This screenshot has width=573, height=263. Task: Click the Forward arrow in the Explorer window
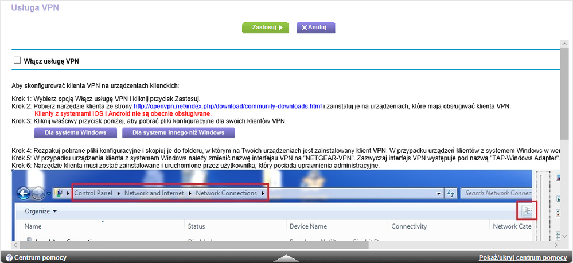(39, 193)
